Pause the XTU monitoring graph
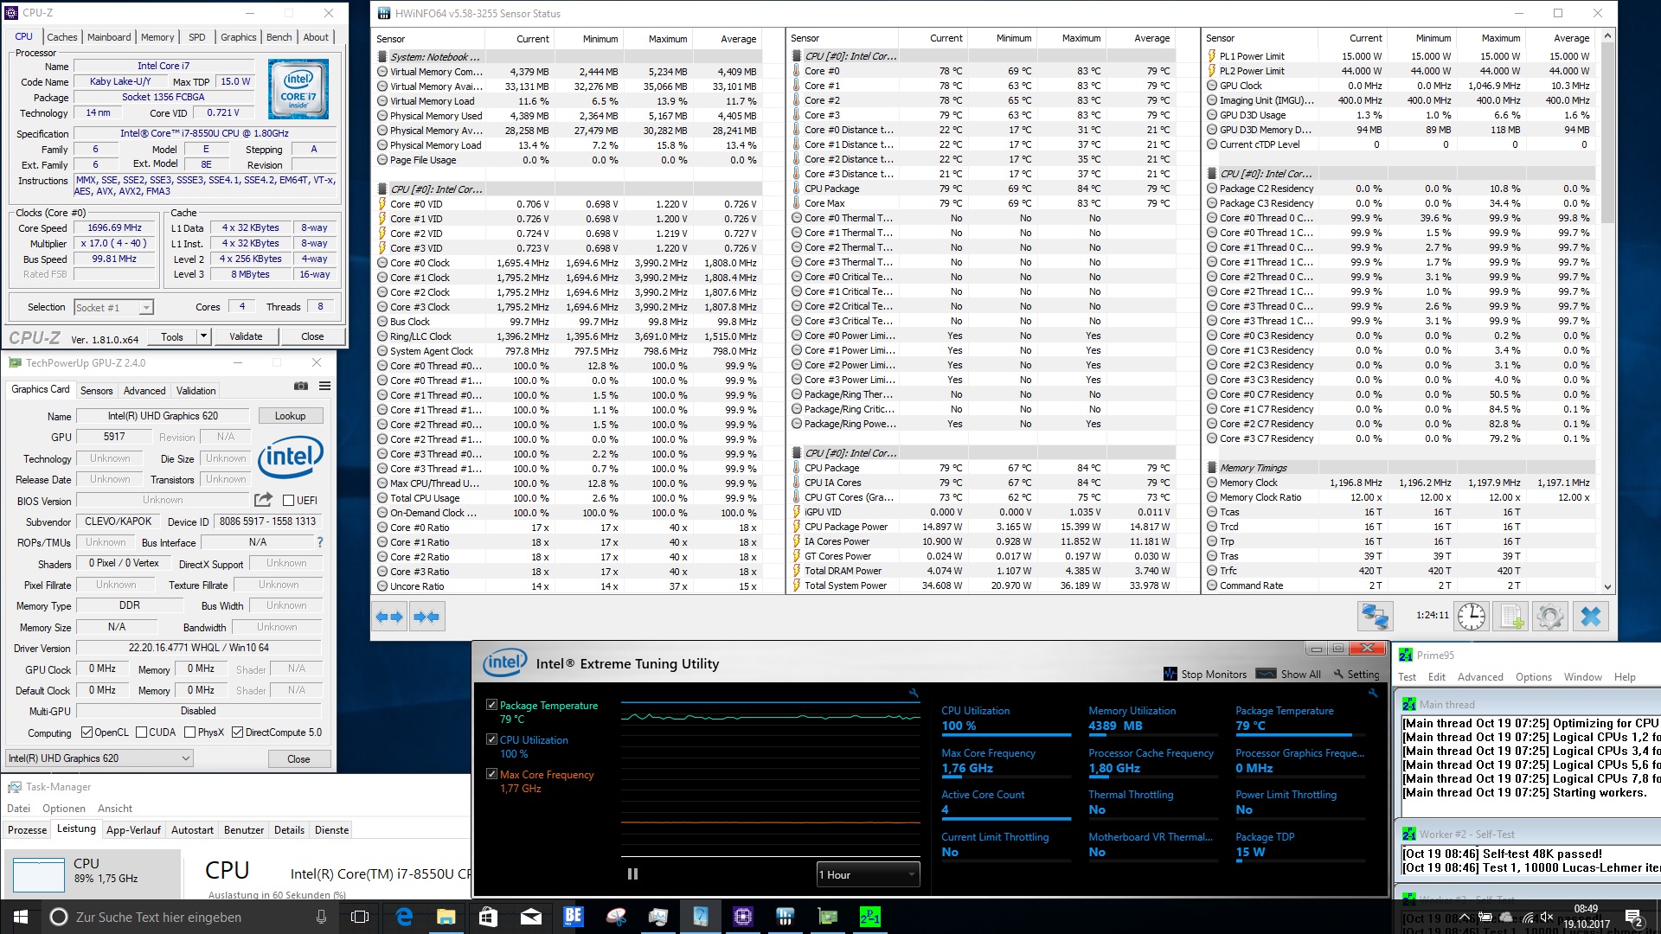The image size is (1661, 934). coord(632,874)
